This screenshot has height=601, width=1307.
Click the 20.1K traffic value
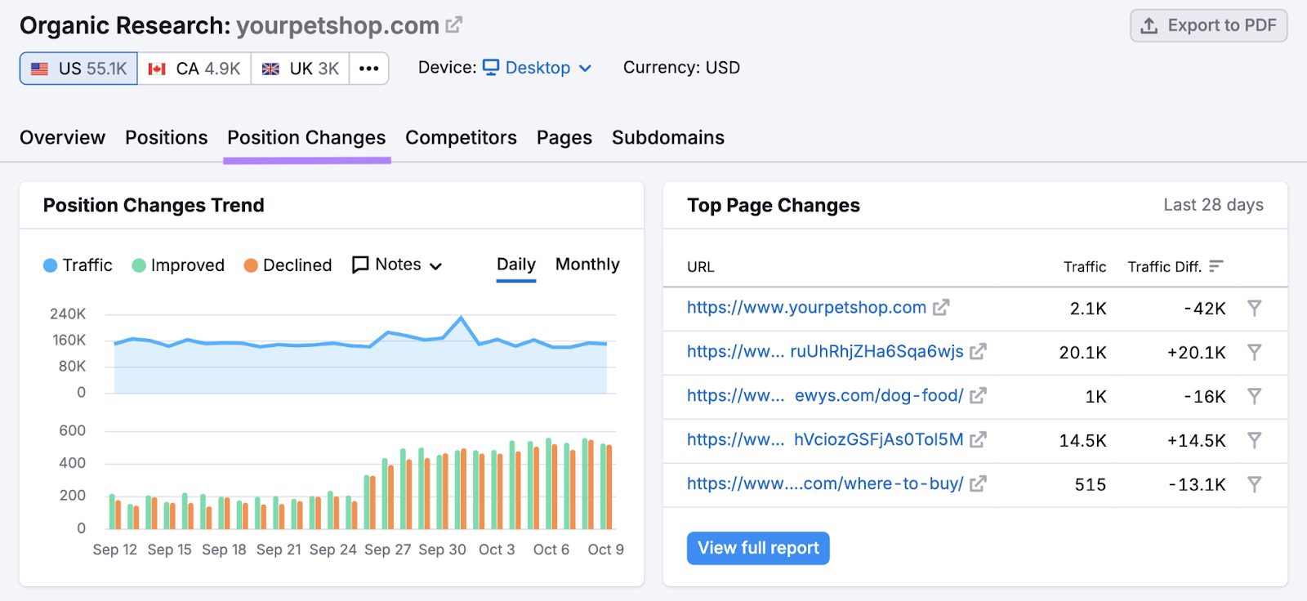pyautogui.click(x=1083, y=353)
